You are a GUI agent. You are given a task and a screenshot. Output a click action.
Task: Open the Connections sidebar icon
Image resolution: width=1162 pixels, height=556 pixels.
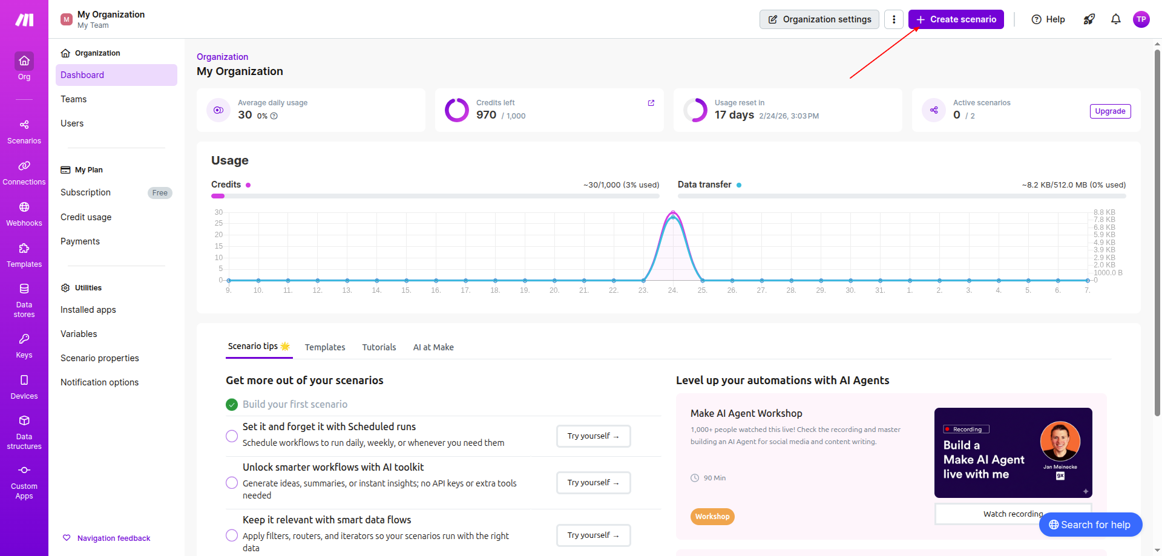point(24,172)
